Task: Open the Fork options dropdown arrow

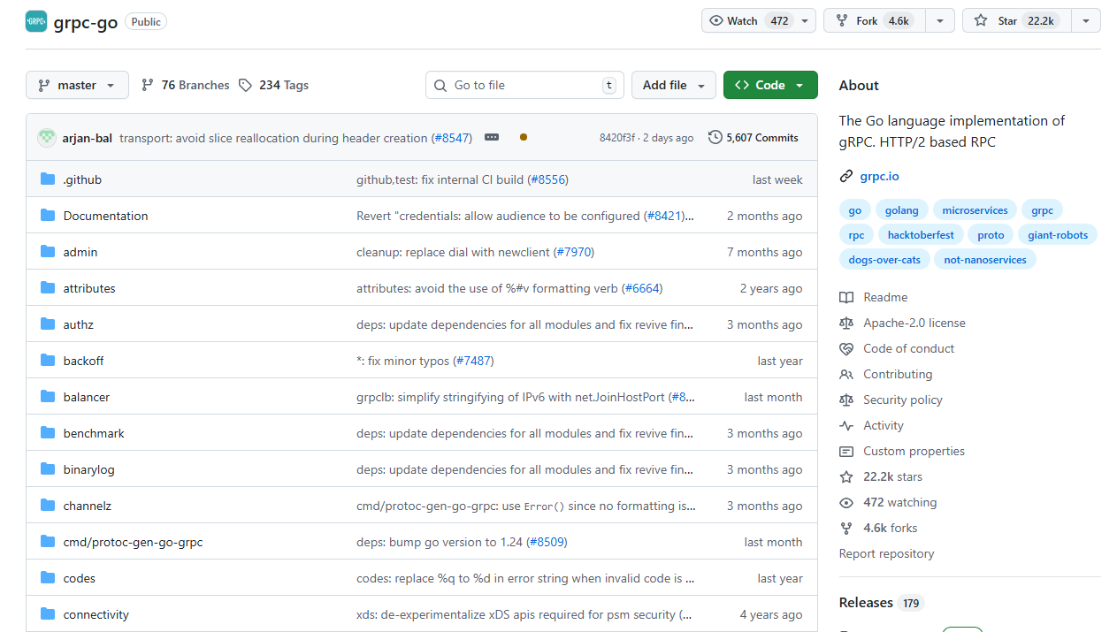Action: click(x=939, y=20)
